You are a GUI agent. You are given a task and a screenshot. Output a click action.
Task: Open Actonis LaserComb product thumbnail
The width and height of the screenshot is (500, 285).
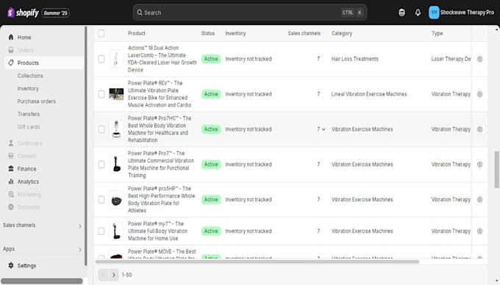coord(116,59)
